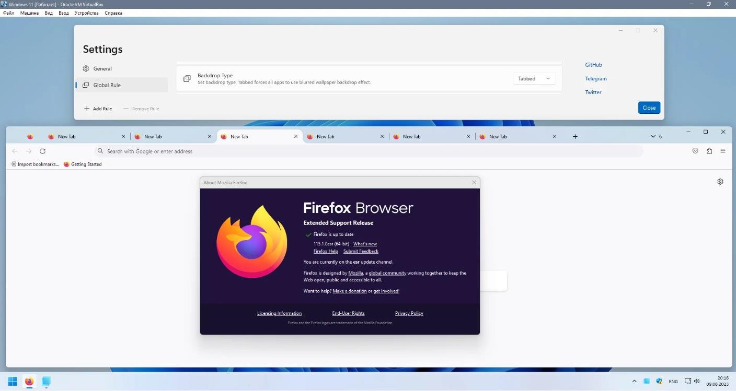Screen dimensions: 736x391
Task: Open Save to Pocket in Firefox
Action: coord(695,151)
